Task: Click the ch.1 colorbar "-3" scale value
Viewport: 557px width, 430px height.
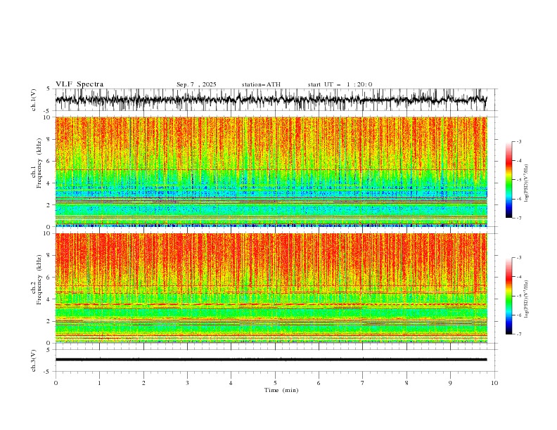Action: [x=519, y=141]
